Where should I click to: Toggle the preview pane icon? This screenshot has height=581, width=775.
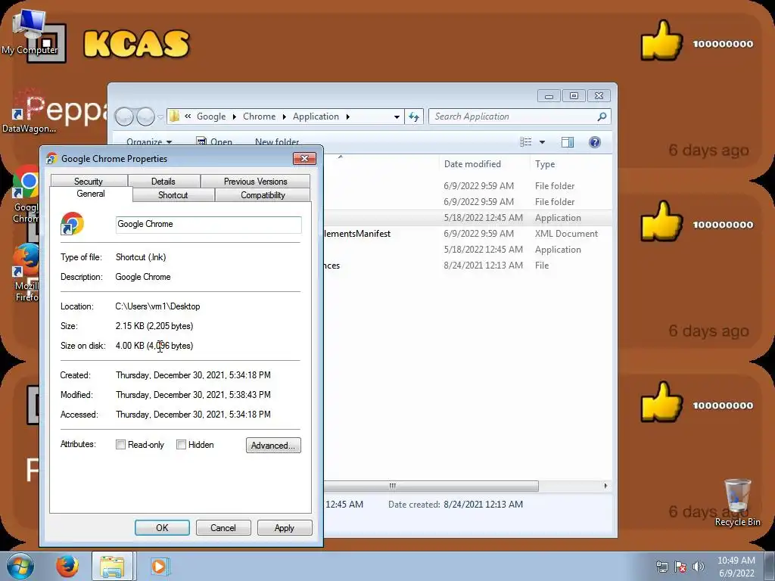(568, 142)
